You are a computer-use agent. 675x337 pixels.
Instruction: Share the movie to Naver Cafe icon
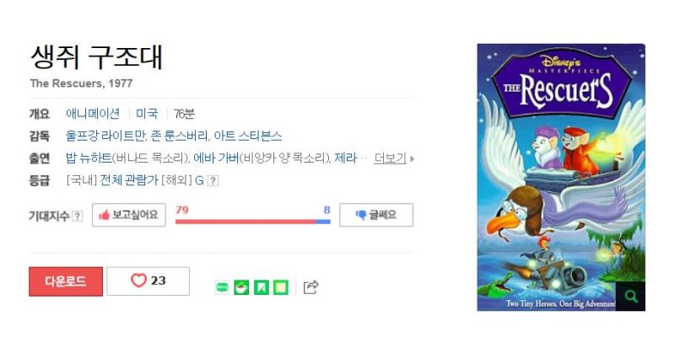pyautogui.click(x=241, y=287)
